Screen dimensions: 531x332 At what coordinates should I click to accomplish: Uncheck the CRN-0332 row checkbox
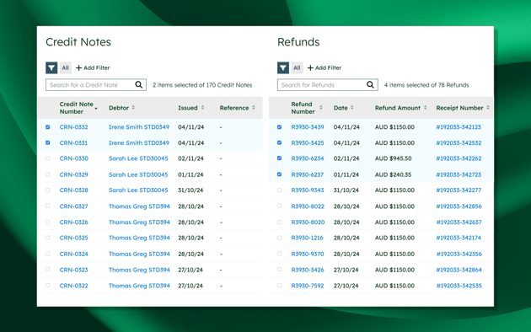48,127
